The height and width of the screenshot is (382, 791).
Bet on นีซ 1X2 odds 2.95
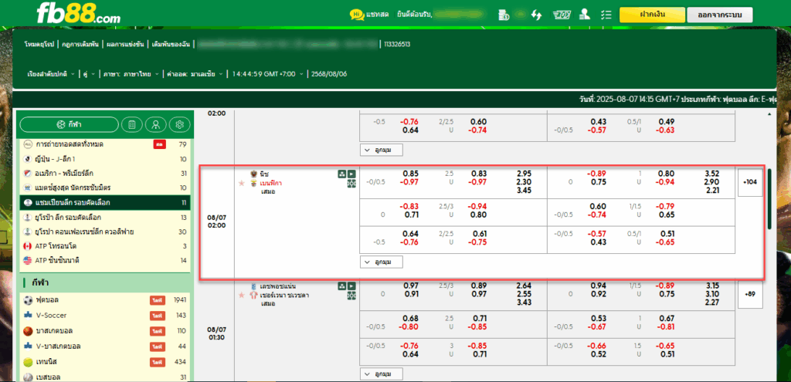coord(525,174)
